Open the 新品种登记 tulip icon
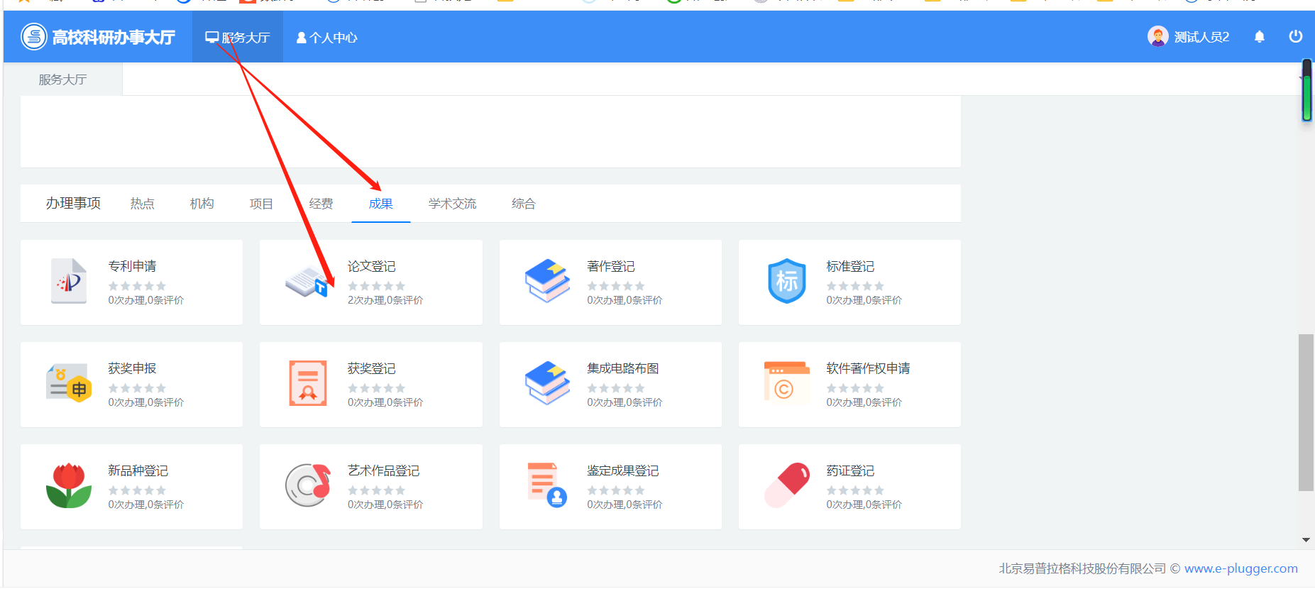This screenshot has height=589, width=1315. tap(69, 486)
